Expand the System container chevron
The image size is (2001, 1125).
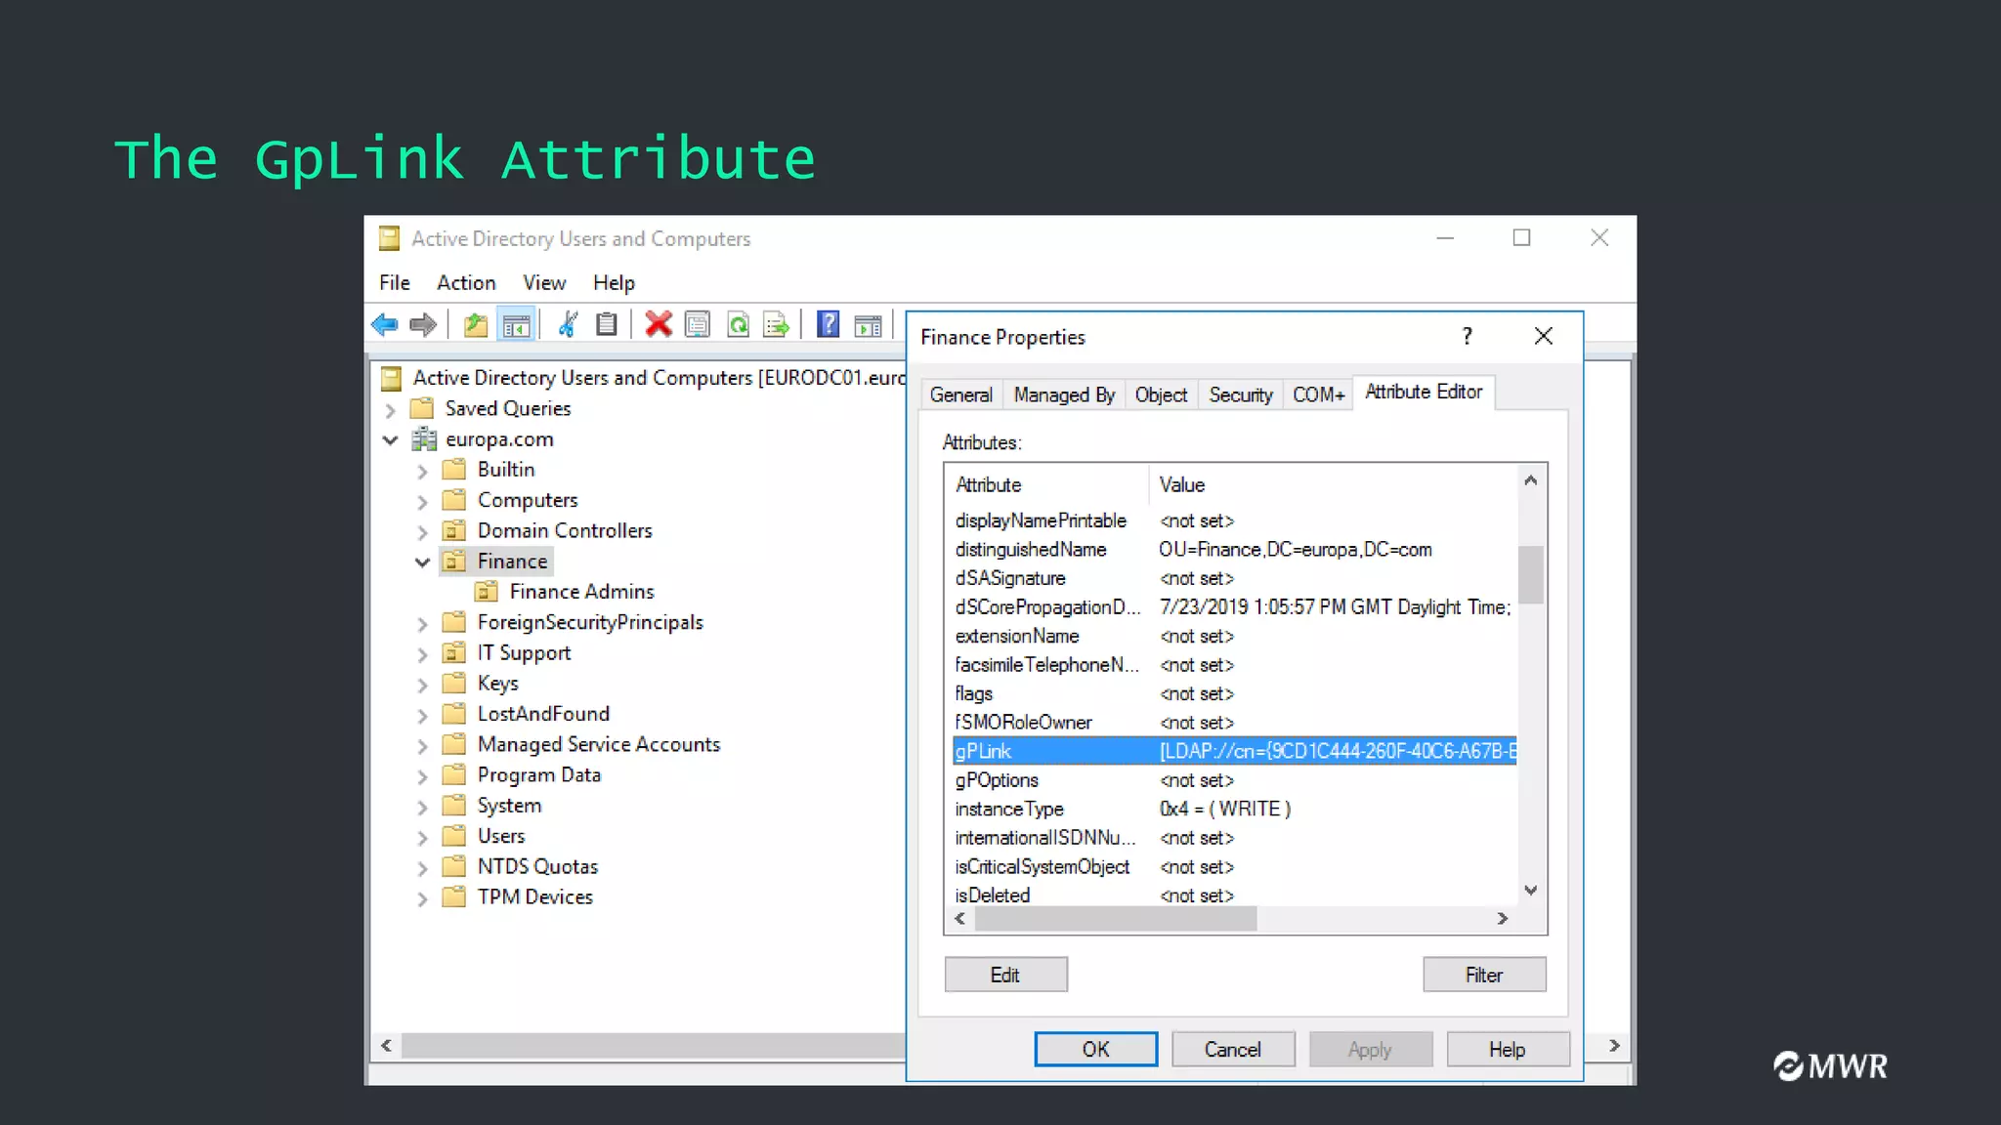pyautogui.click(x=422, y=808)
